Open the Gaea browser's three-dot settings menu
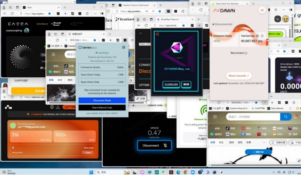Image resolution: width=301 pixels, height=175 pixels. (95, 14)
